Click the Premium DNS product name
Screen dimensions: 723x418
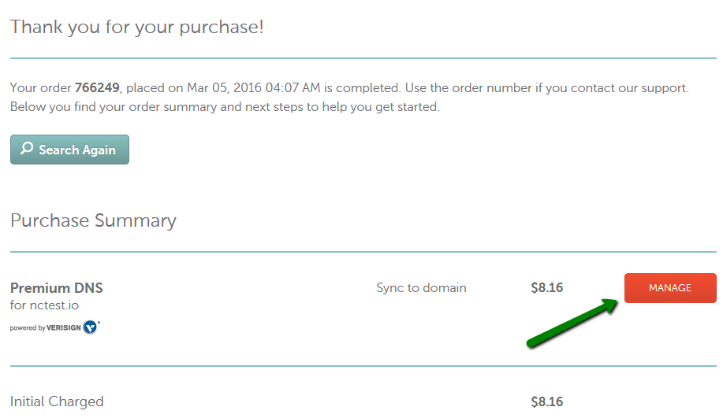pos(56,288)
